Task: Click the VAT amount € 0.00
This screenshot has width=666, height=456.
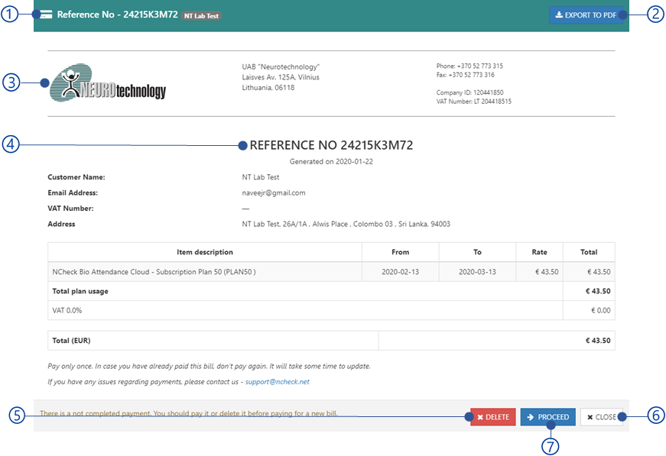Action: [600, 311]
